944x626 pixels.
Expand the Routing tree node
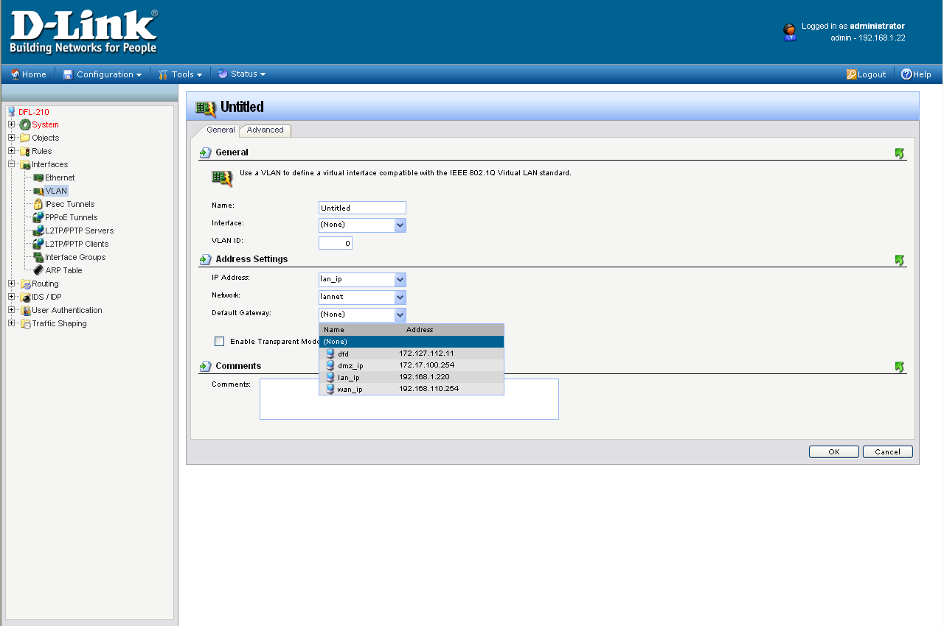(12, 284)
